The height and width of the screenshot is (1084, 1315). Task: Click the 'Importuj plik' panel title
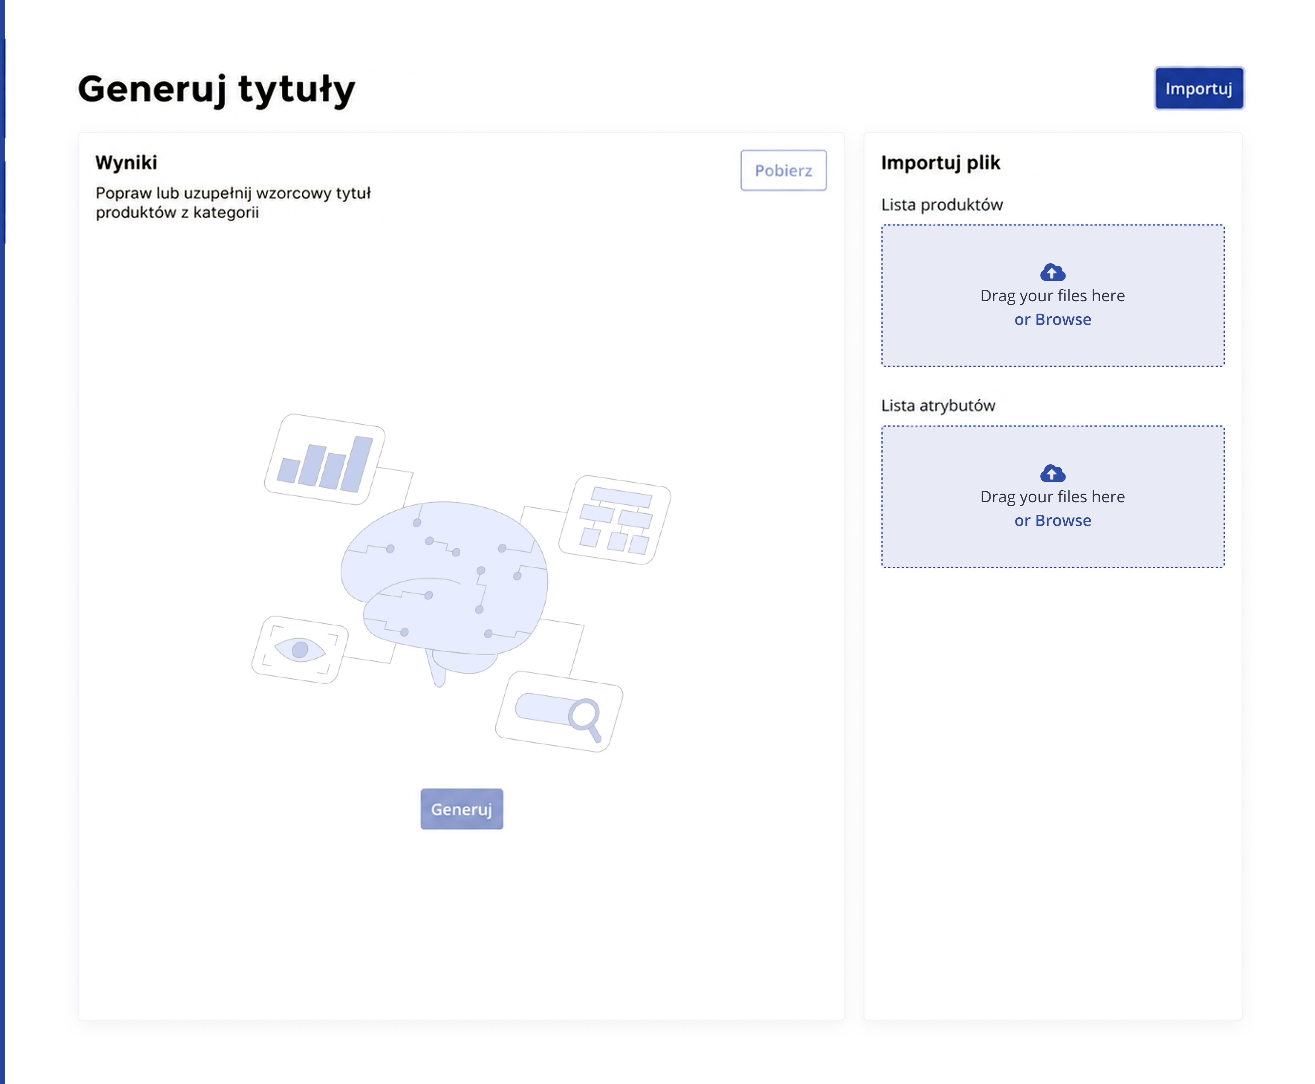click(940, 163)
